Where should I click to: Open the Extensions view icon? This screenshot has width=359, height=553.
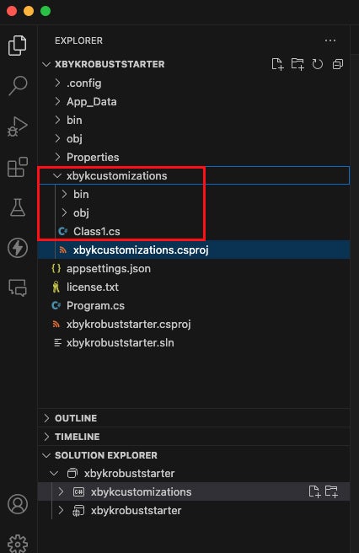18,167
